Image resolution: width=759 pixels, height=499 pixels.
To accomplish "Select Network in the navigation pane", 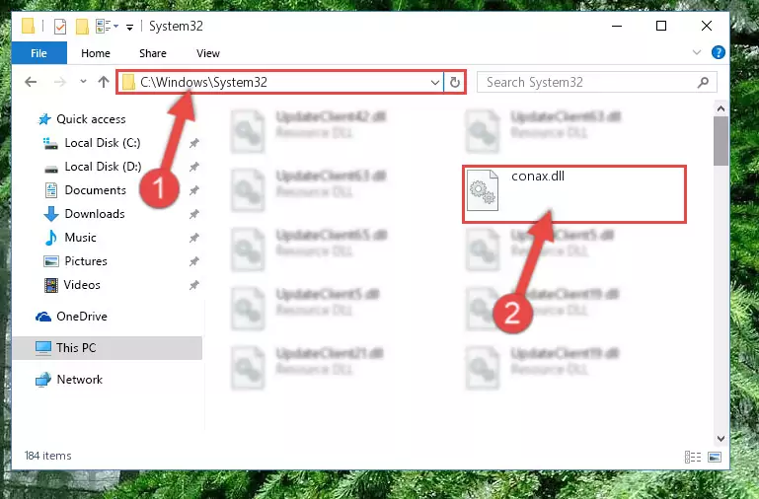I will 79,380.
